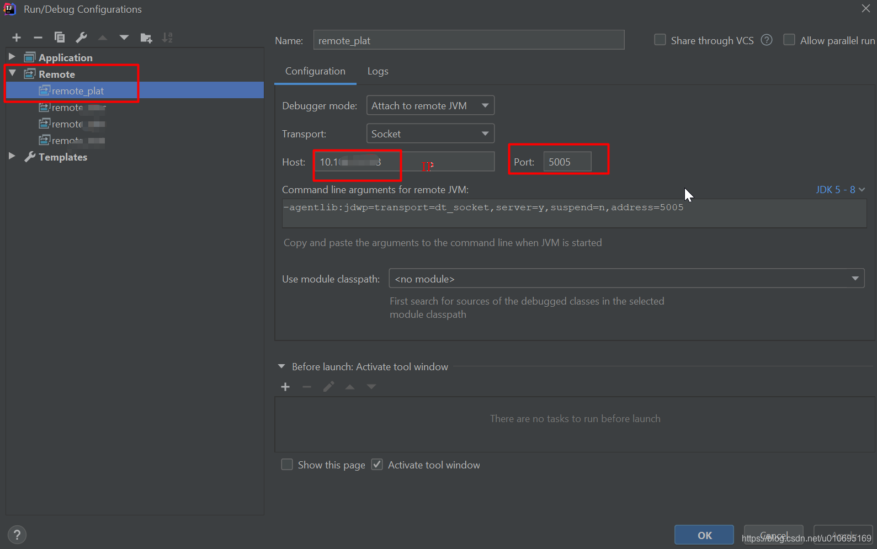Add a before launch task
The height and width of the screenshot is (549, 877).
285,387
